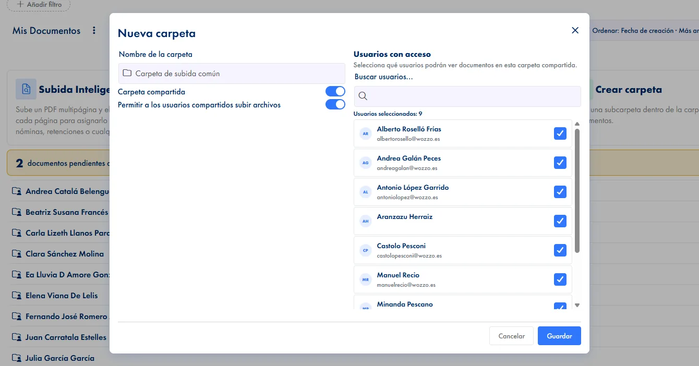
Task: Uncheck Manuel Recio checkbox
Action: click(560, 279)
